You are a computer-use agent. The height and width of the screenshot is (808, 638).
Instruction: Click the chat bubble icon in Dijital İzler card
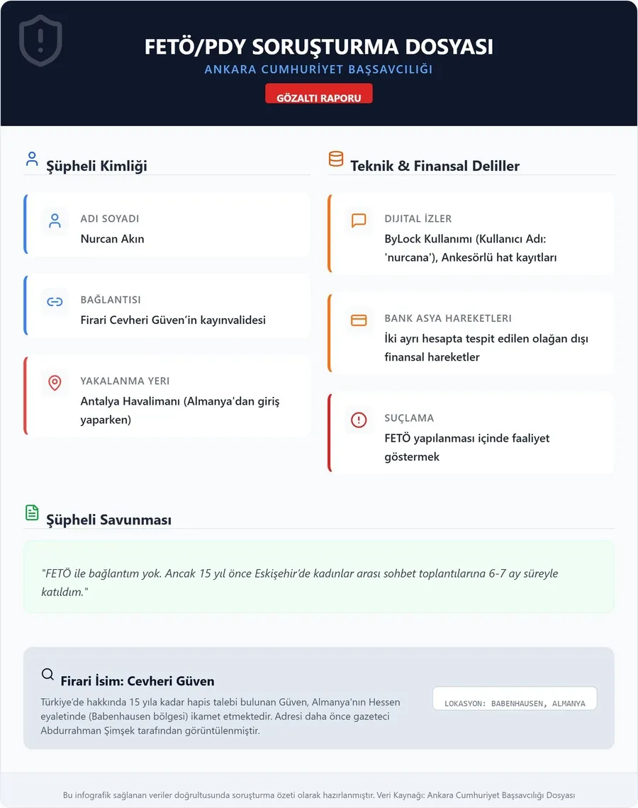pyautogui.click(x=359, y=221)
